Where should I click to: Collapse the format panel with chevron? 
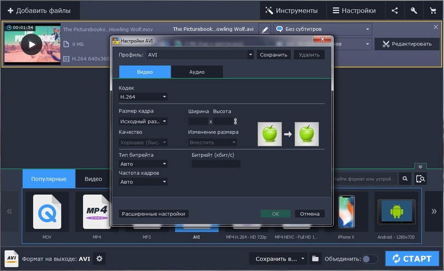[x=420, y=166]
